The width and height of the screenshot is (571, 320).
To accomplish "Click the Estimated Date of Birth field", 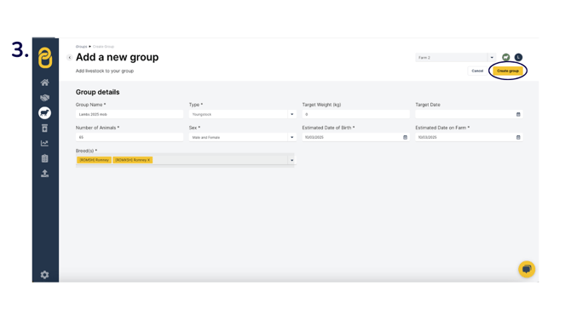I will (x=355, y=137).
